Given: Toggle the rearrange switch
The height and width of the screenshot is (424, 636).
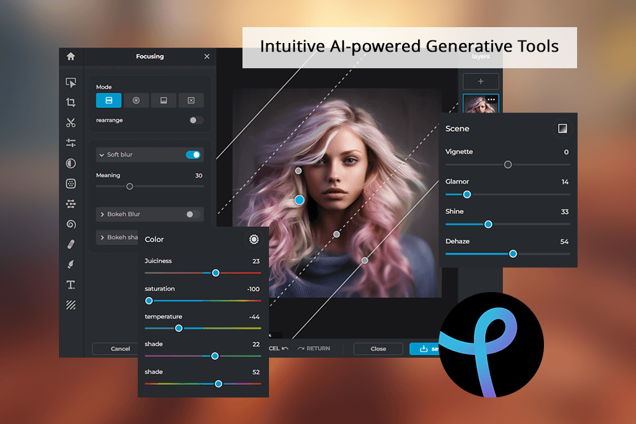Looking at the screenshot, I should pyautogui.click(x=196, y=120).
